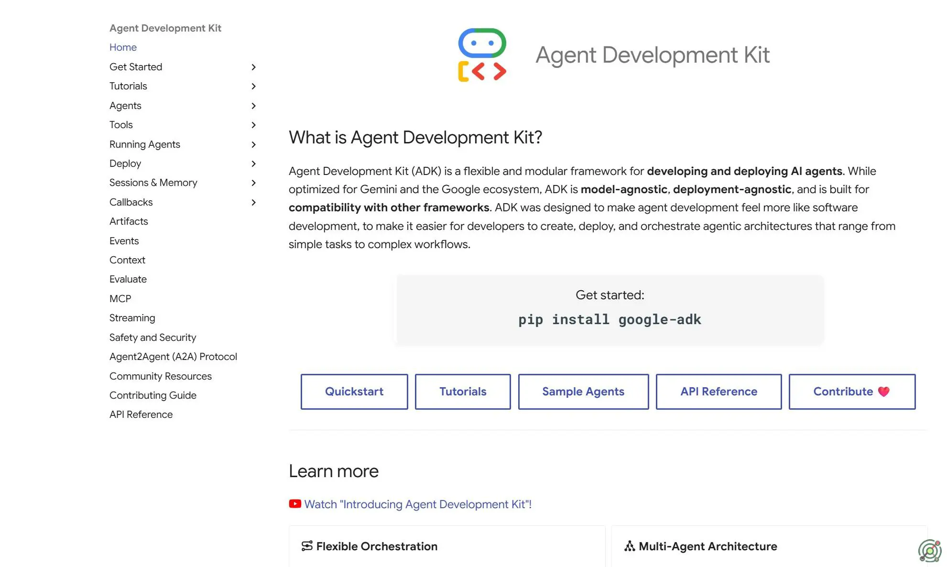Click the Tools sidebar label
947x567 pixels.
tap(121, 125)
